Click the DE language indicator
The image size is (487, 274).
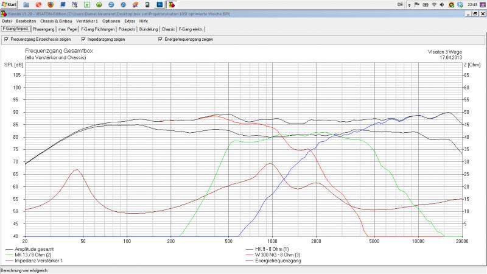[400, 4]
